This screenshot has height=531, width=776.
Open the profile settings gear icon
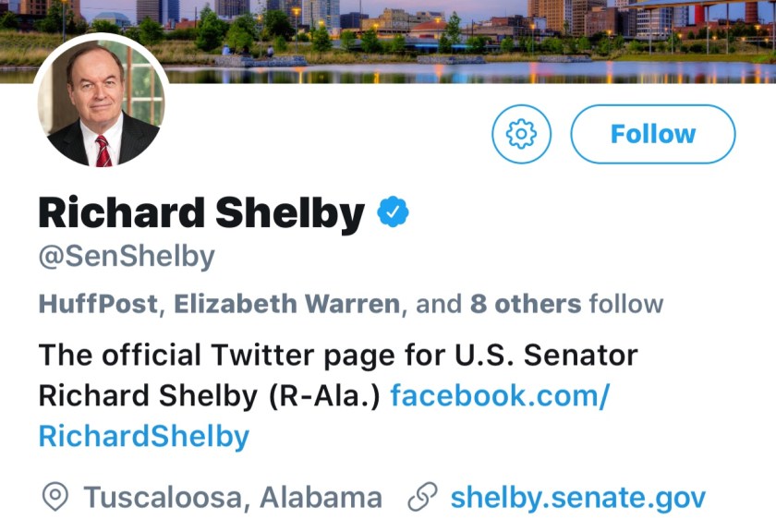521,134
